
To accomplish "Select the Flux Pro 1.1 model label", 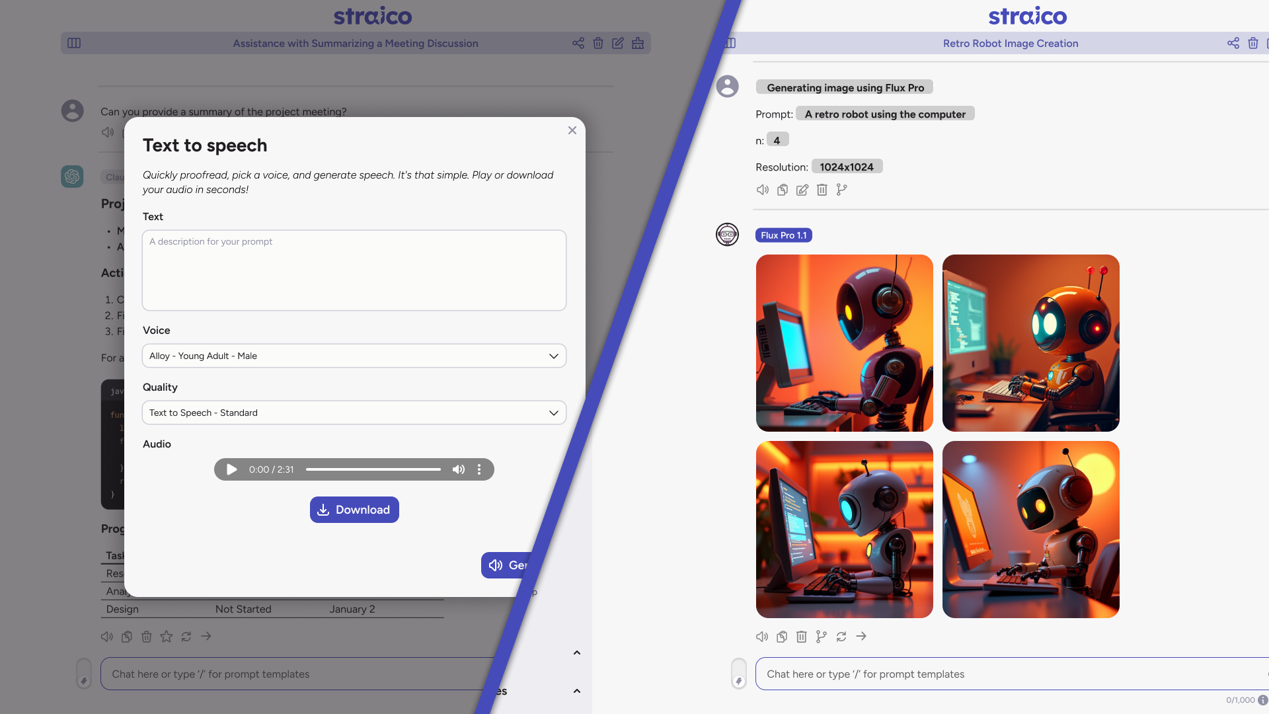I will (783, 235).
